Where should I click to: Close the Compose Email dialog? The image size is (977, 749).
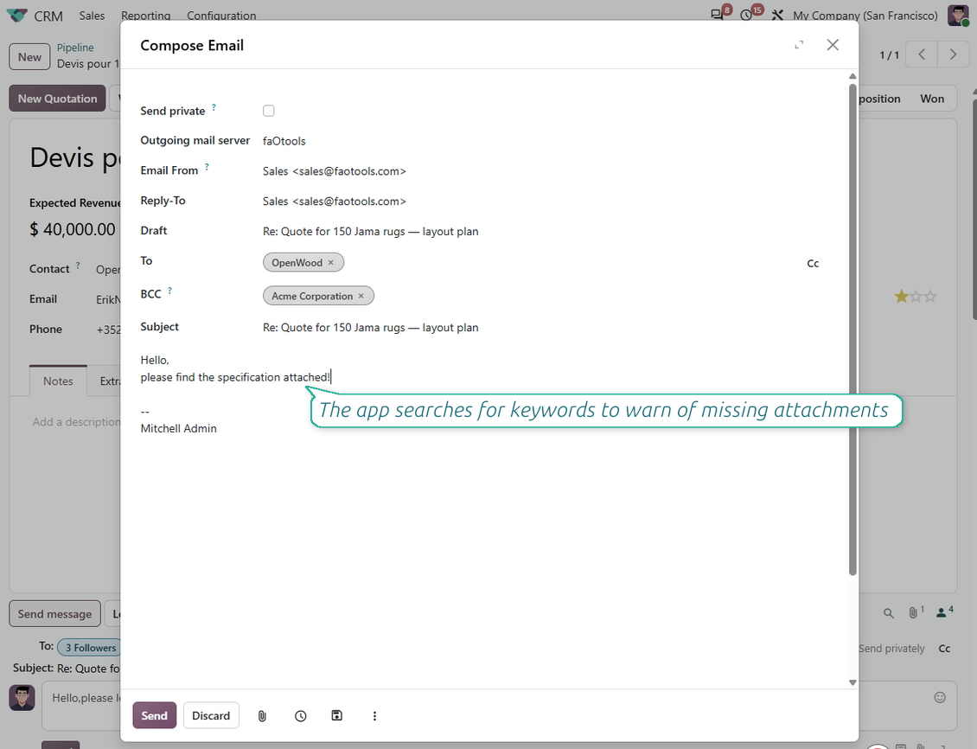click(x=833, y=45)
